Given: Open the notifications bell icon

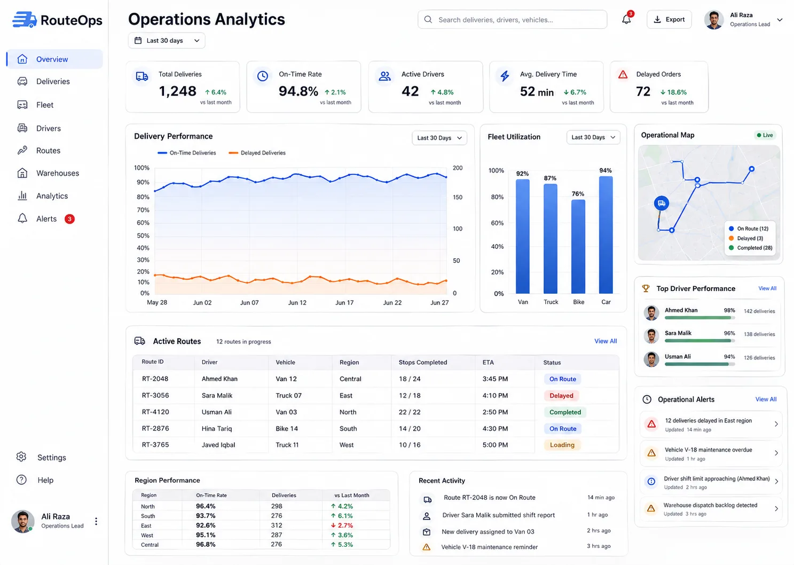Looking at the screenshot, I should [x=626, y=20].
